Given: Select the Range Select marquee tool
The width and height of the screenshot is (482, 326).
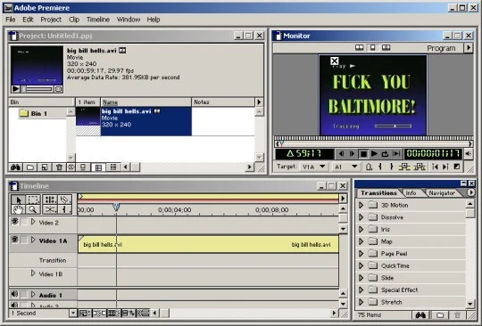Looking at the screenshot, I should [33, 200].
